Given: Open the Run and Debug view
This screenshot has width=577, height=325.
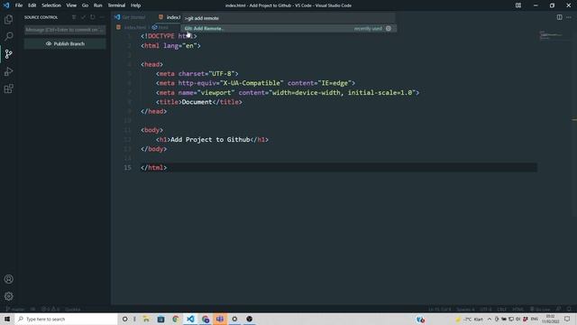Looking at the screenshot, I should pyautogui.click(x=8, y=71).
